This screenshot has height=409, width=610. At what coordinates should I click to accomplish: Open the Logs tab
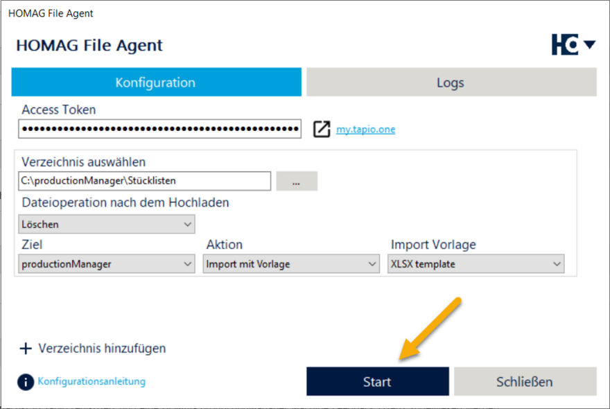[451, 82]
